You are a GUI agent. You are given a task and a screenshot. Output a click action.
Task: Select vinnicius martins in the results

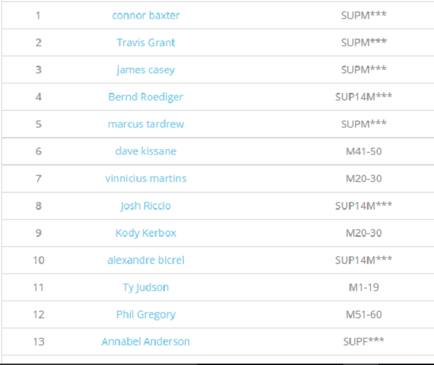(x=146, y=178)
